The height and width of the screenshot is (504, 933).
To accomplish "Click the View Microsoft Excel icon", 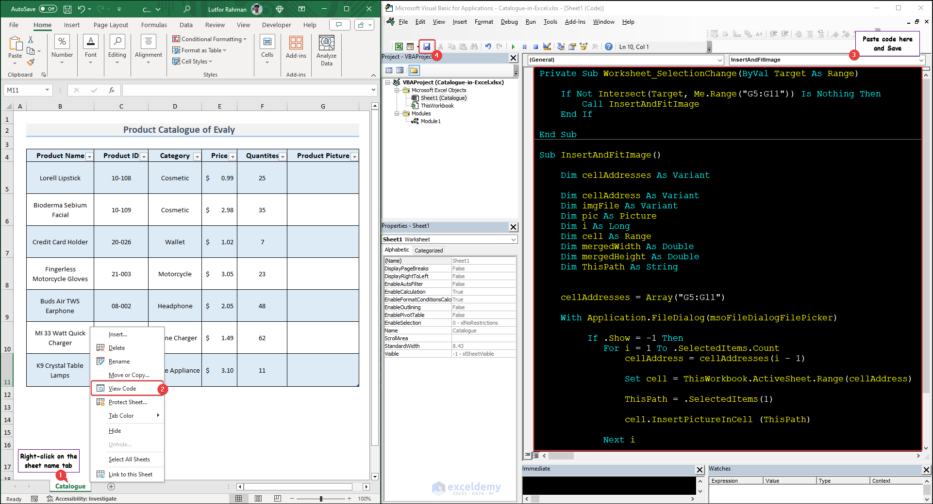I will pyautogui.click(x=399, y=47).
